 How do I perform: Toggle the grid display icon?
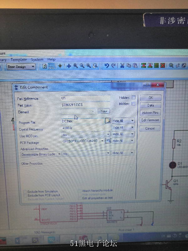pyautogui.click(x=51, y=66)
